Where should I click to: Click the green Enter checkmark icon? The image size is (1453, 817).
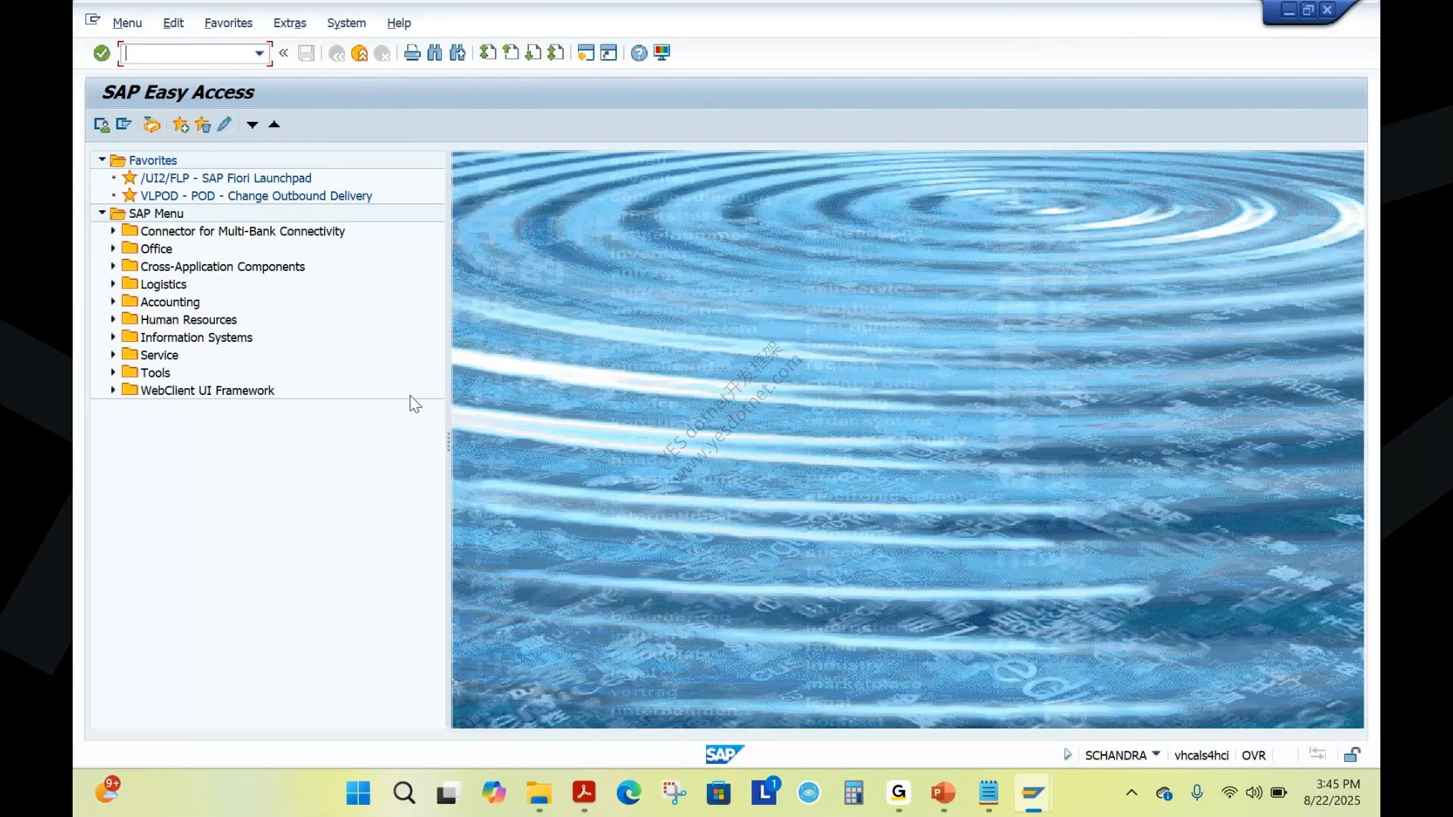pyautogui.click(x=101, y=53)
